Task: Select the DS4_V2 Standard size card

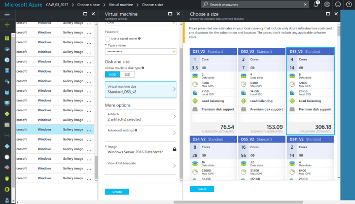Action: click(x=213, y=158)
